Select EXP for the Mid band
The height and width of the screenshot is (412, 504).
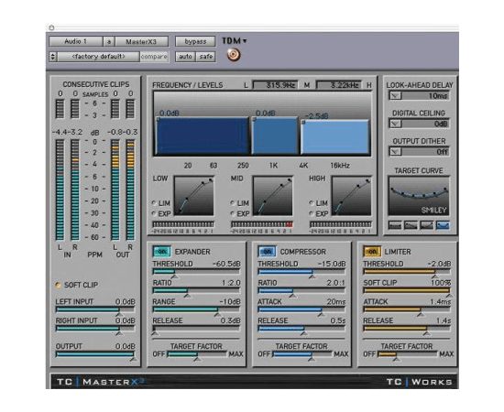pyautogui.click(x=232, y=213)
